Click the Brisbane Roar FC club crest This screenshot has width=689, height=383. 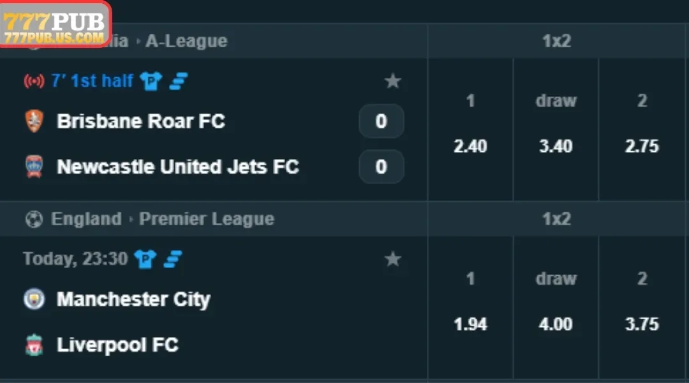pyautogui.click(x=34, y=121)
